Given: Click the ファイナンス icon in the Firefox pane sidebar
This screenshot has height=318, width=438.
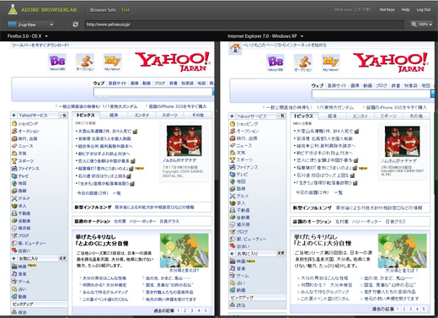Looking at the screenshot, I should click(14, 169).
